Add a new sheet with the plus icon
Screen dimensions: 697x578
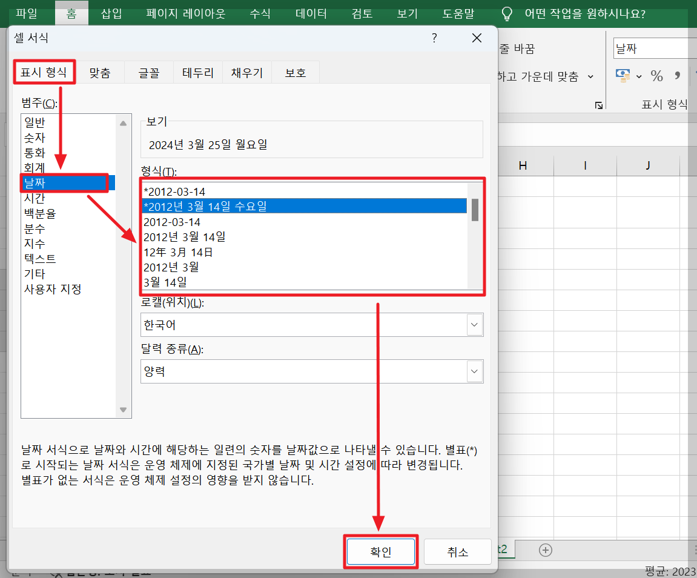point(545,550)
